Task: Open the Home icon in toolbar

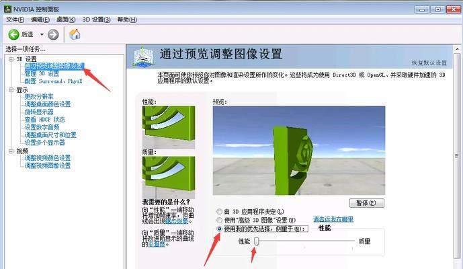Action: (75, 34)
